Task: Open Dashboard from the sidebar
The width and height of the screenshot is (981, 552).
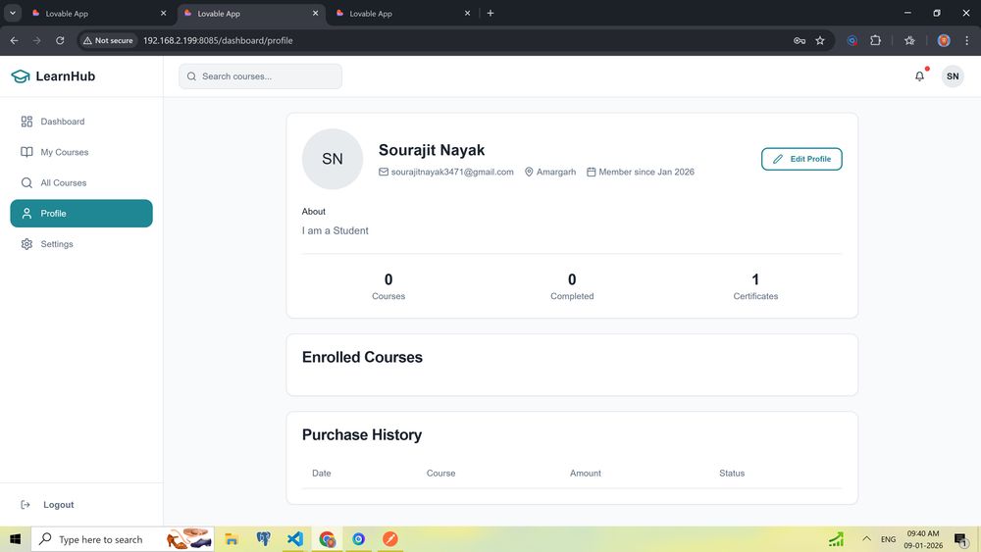Action: 62,122
